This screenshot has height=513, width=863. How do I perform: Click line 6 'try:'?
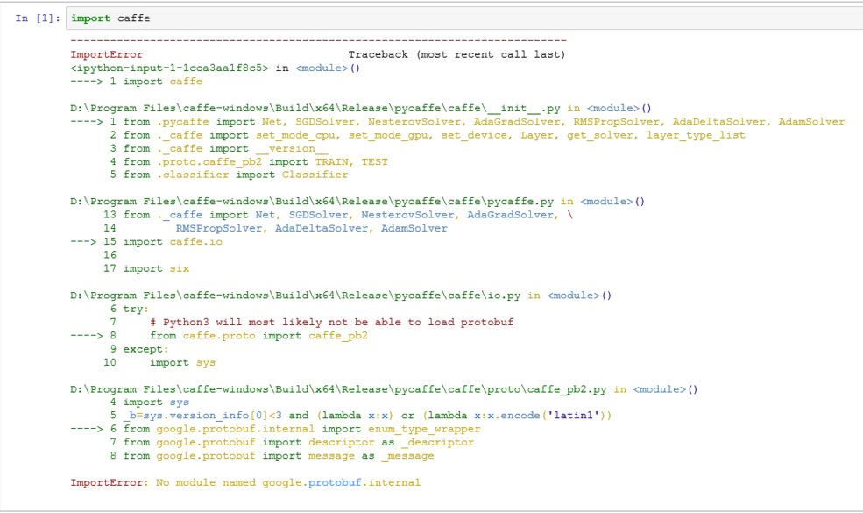[129, 310]
